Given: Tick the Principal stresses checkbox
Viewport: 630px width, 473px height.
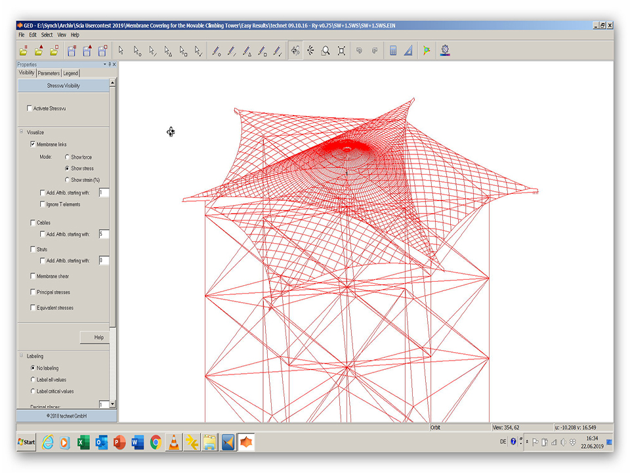Looking at the screenshot, I should point(33,292).
